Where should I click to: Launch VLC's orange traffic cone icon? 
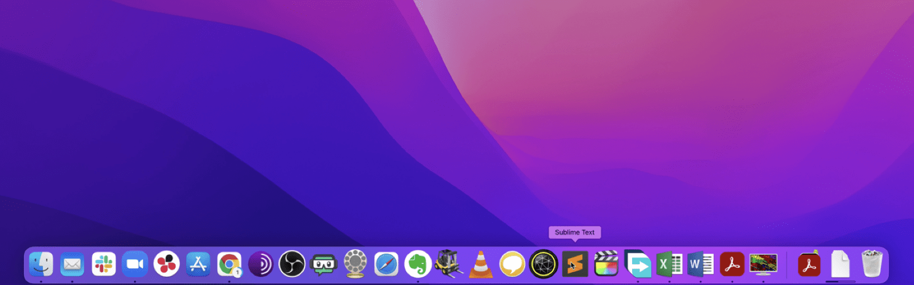pos(480,264)
